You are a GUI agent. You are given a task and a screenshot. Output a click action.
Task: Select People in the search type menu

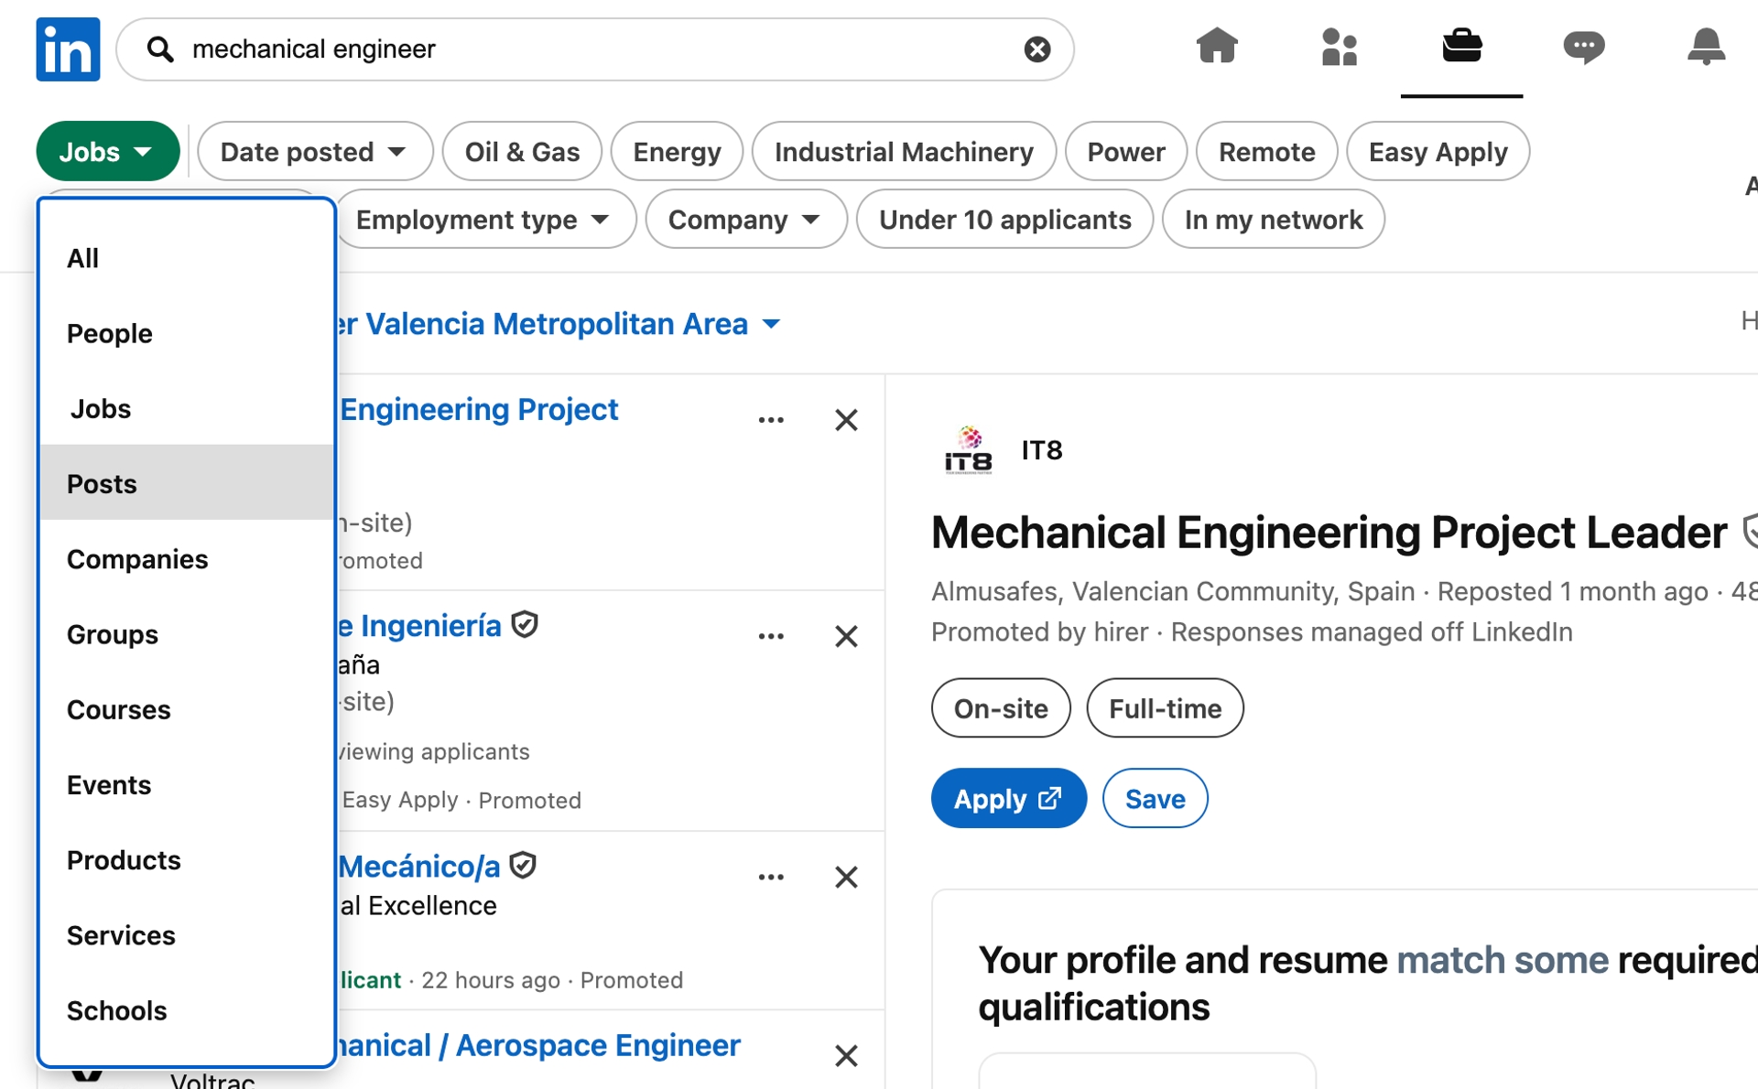[x=187, y=333]
